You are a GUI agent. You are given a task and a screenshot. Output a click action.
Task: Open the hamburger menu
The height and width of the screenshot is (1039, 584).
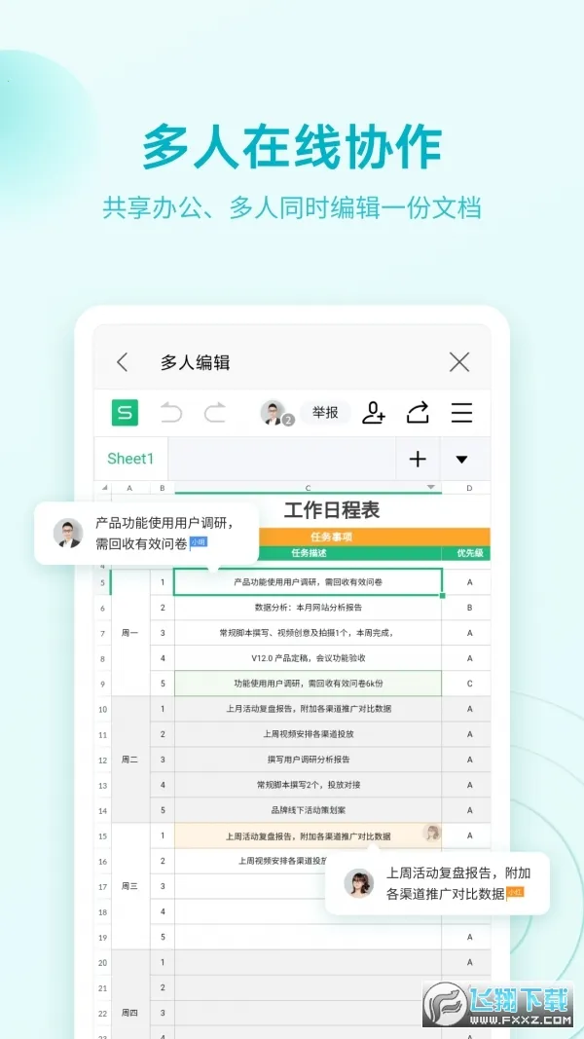[461, 413]
